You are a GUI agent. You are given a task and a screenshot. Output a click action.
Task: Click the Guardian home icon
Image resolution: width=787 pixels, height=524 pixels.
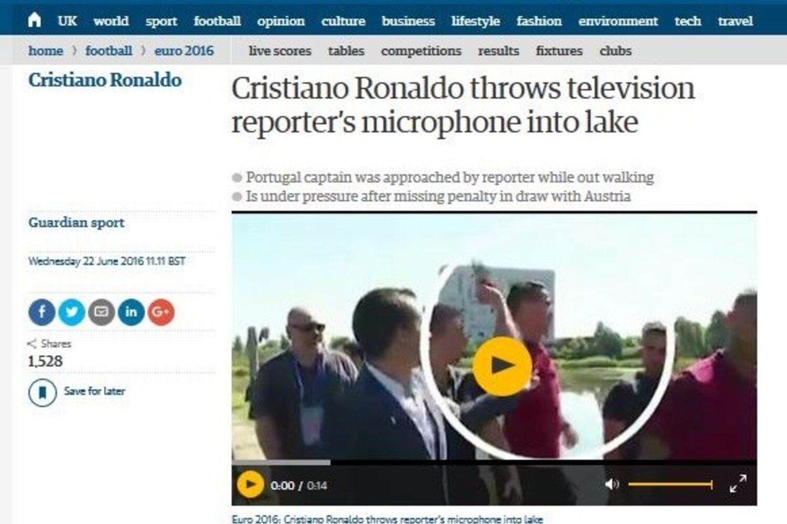click(35, 20)
